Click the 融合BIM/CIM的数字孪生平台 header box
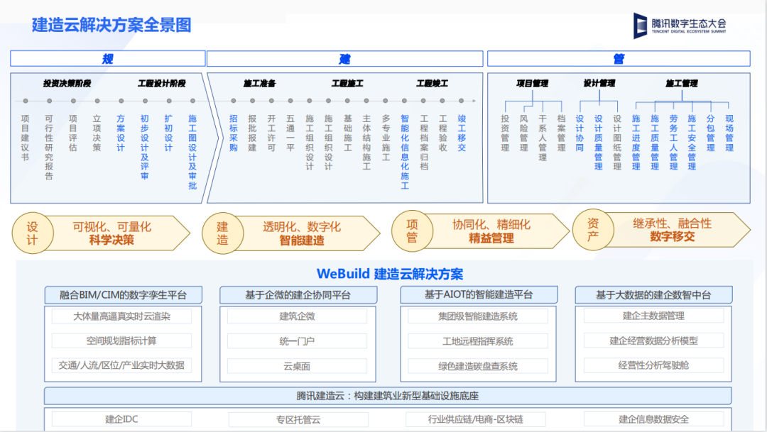The image size is (767, 432). point(124,294)
